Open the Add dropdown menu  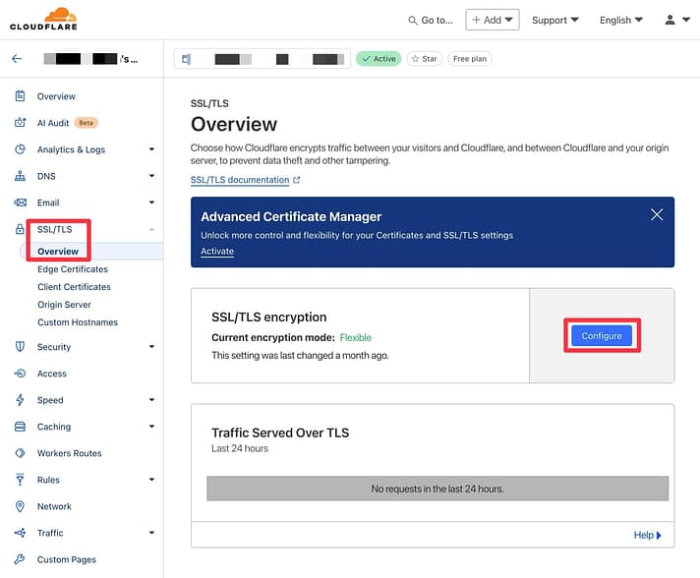(x=493, y=20)
